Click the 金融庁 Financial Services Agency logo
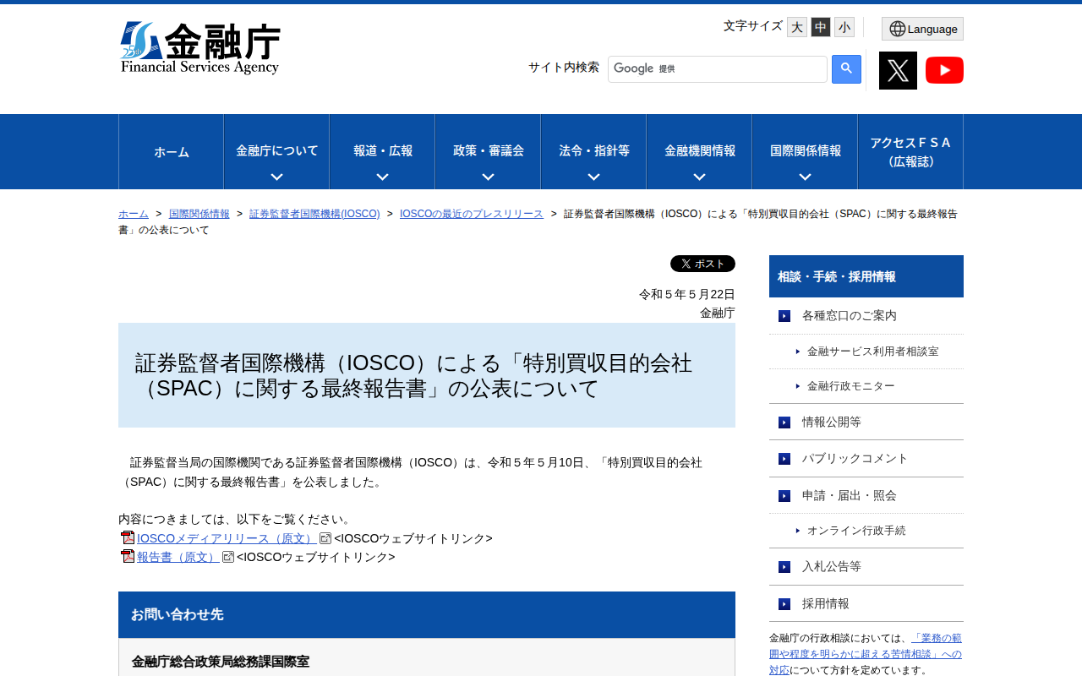 pos(199,46)
